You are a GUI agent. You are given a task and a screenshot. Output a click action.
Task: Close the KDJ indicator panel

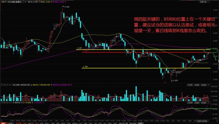coord(209,102)
